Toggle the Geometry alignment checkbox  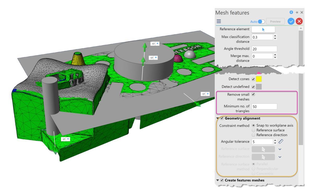222,118
